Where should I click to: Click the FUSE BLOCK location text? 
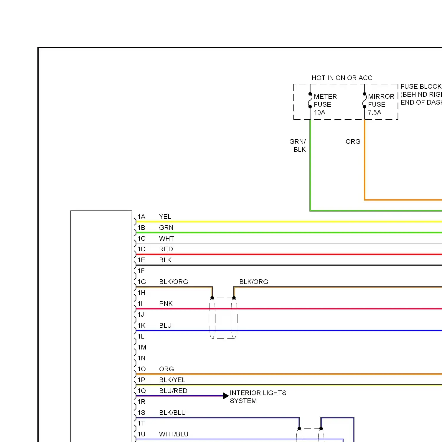coord(421,95)
